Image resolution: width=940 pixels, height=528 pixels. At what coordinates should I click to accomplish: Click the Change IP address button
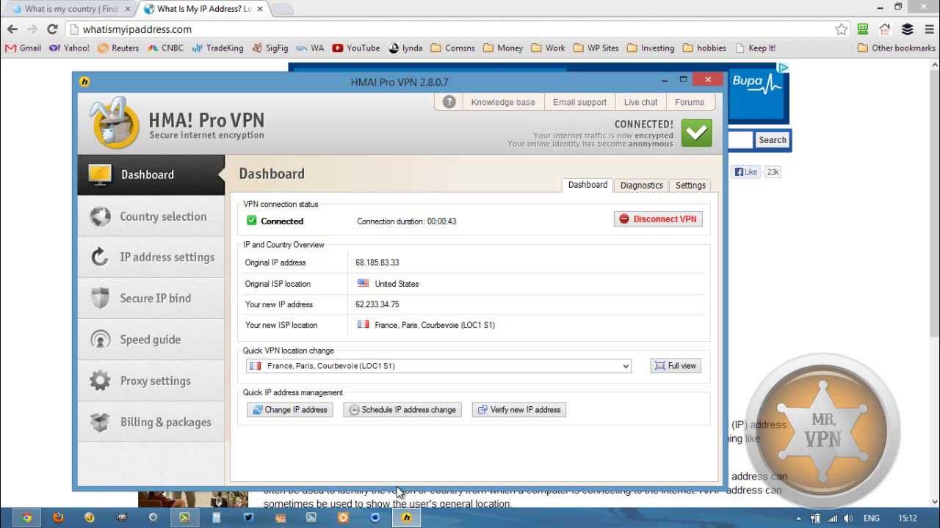point(290,410)
